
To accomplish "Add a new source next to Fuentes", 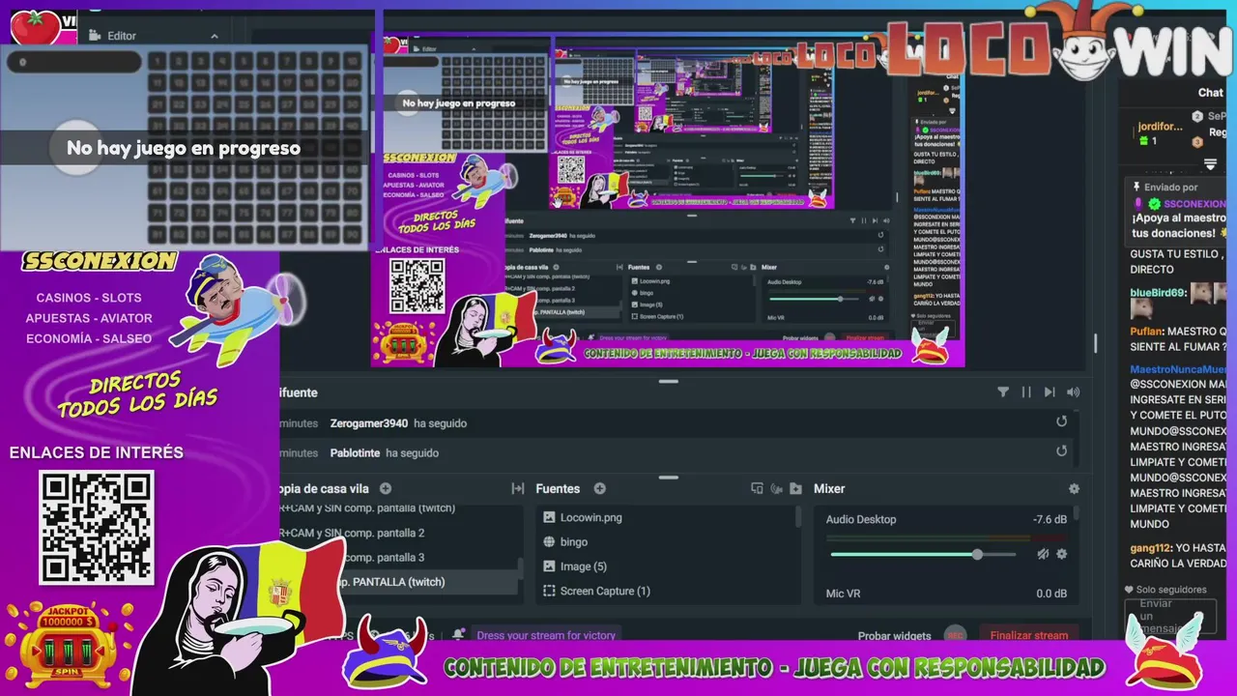I will pos(599,488).
